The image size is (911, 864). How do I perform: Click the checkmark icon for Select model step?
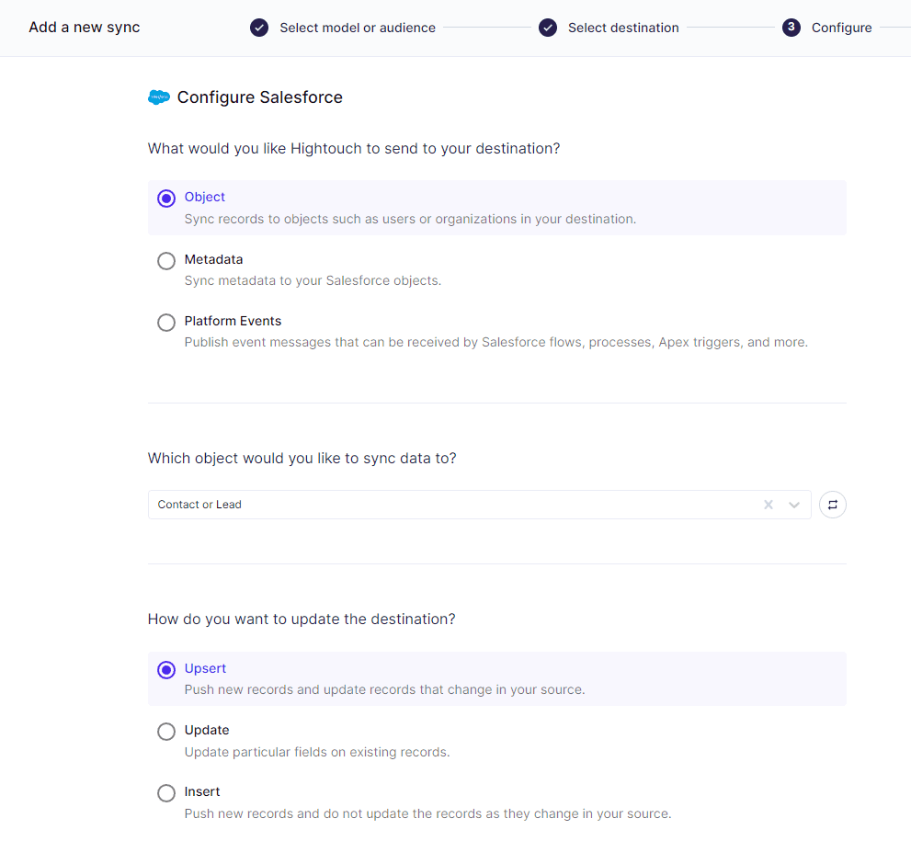pyautogui.click(x=259, y=28)
